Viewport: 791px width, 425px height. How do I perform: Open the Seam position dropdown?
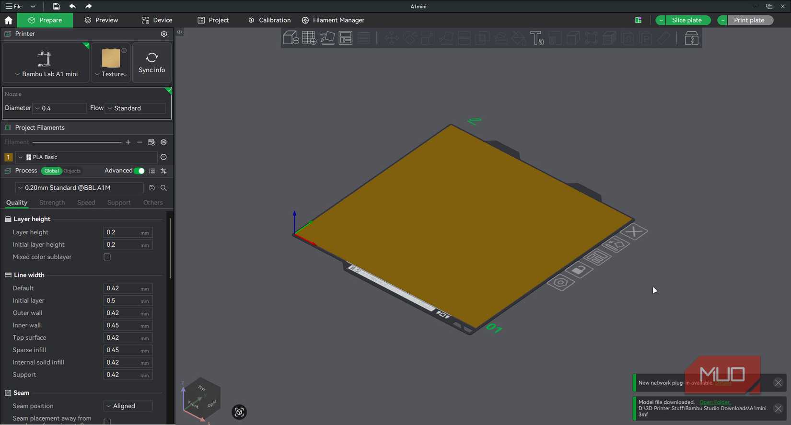pos(128,406)
